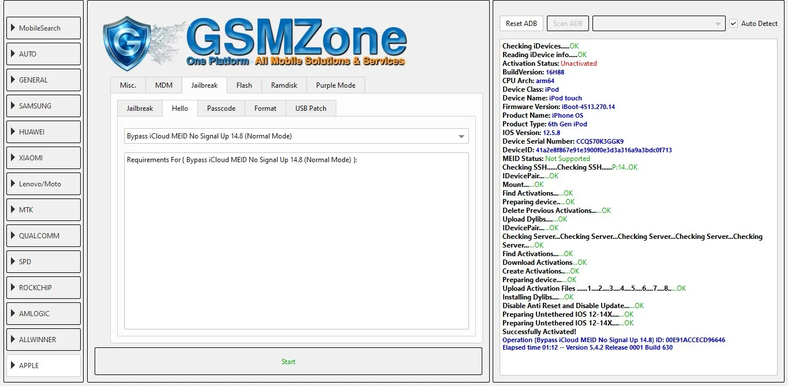Open the MDM tab
Screen dimensions: 788x386
[163, 85]
